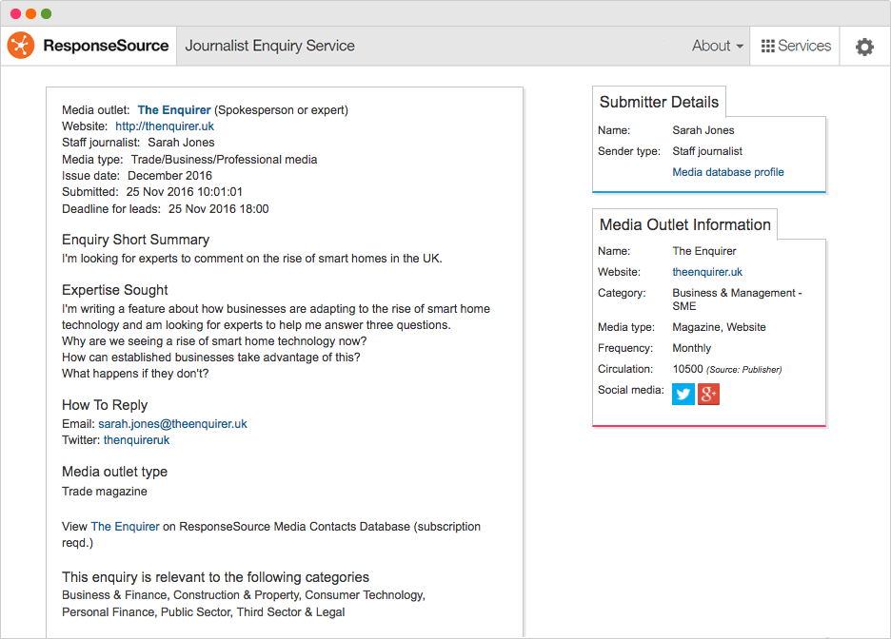Select the Services menu item

pyautogui.click(x=803, y=45)
